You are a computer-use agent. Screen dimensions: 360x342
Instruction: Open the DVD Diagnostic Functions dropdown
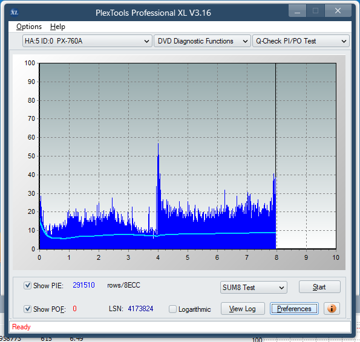coord(202,41)
